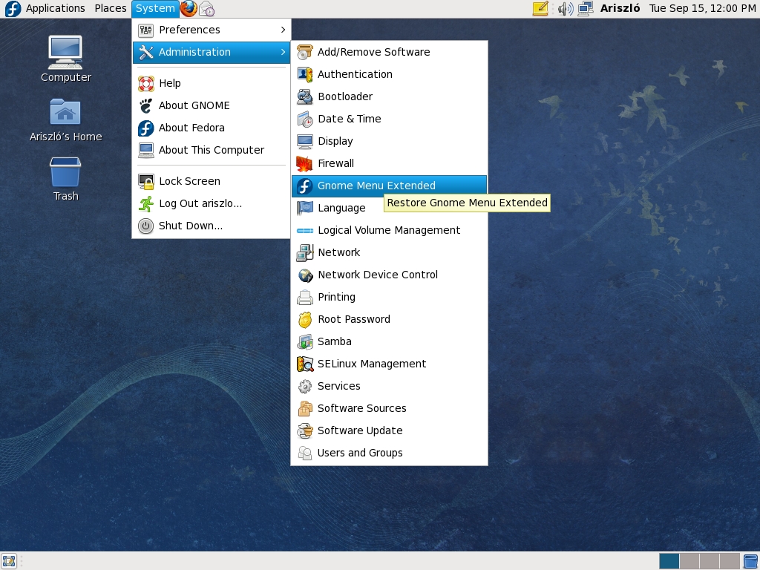Click the network status applet

[x=586, y=9]
